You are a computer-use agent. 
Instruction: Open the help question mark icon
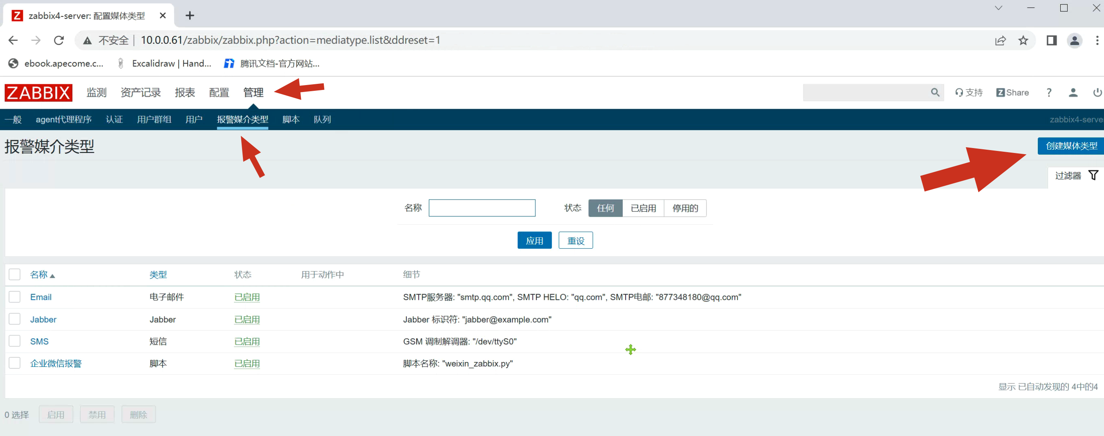pyautogui.click(x=1049, y=92)
